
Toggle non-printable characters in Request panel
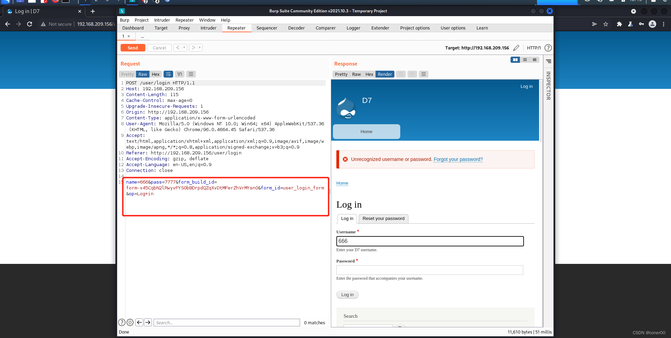[180, 74]
